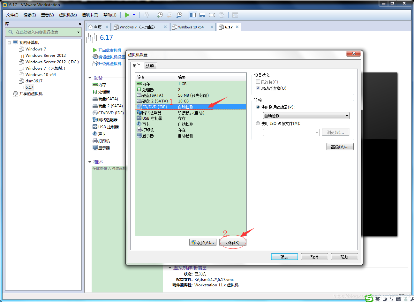Image resolution: width=414 pixels, height=302 pixels.
Task: Toggle the Sogou 英 language indicator
Action: click(378, 299)
